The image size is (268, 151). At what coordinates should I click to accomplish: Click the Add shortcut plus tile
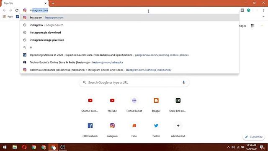178,130
